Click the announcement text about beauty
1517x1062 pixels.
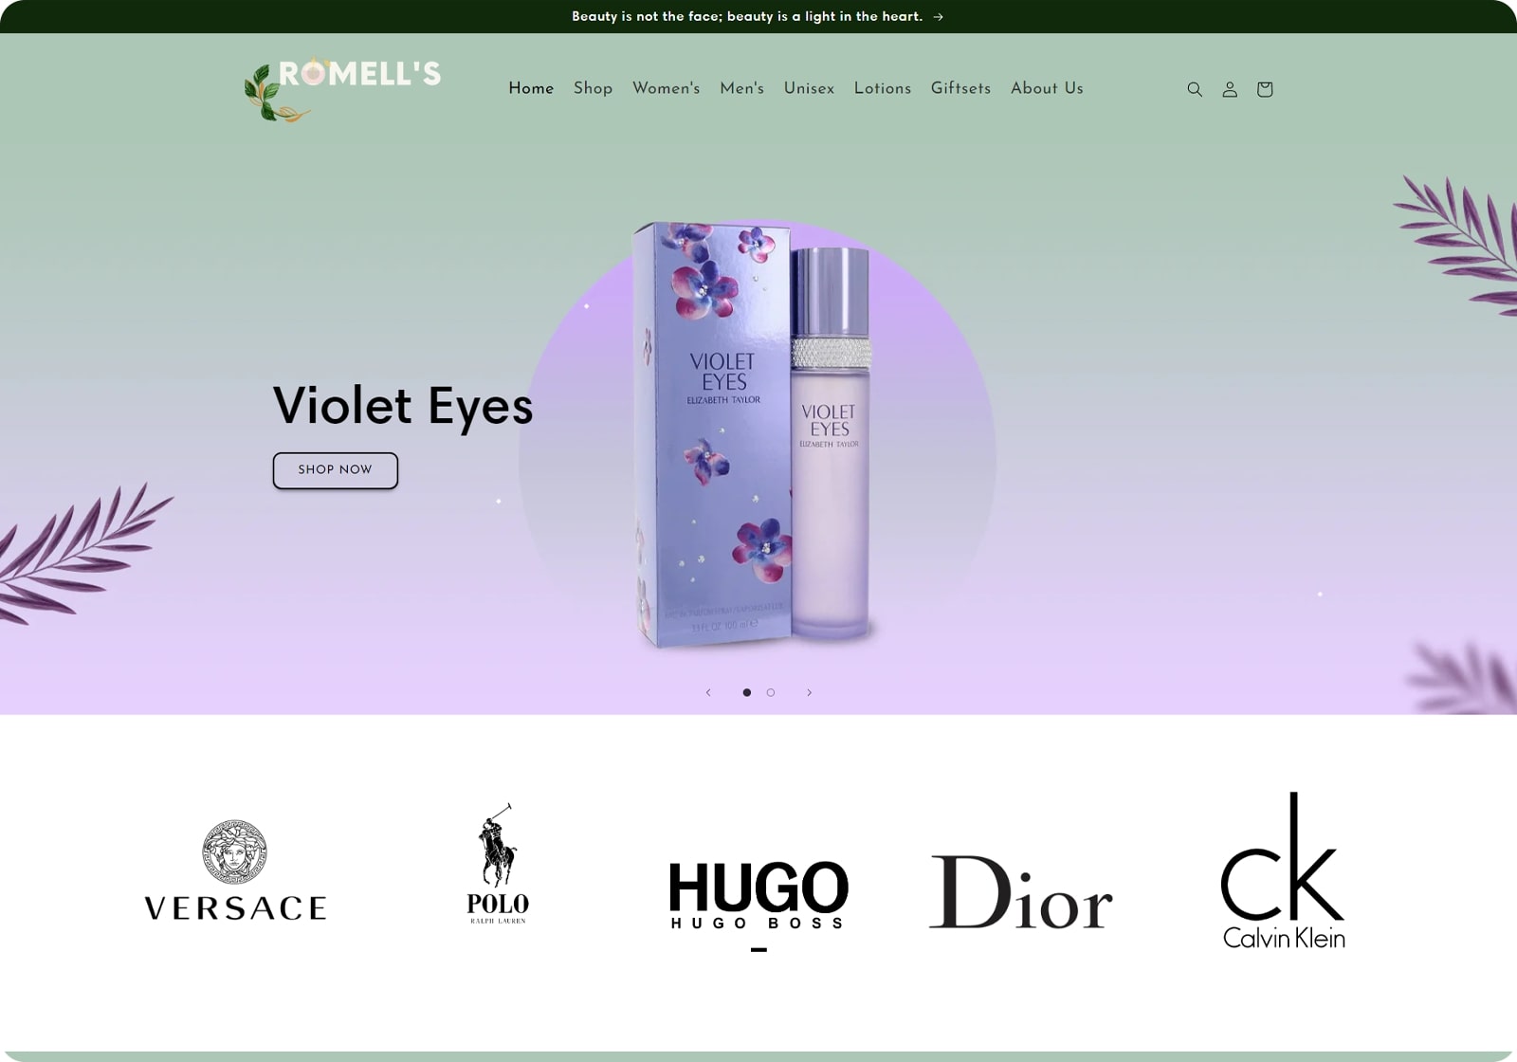tap(747, 16)
